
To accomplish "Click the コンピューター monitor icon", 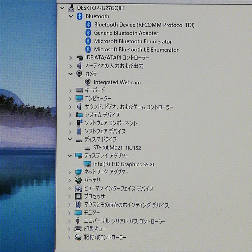I will 79,98.
